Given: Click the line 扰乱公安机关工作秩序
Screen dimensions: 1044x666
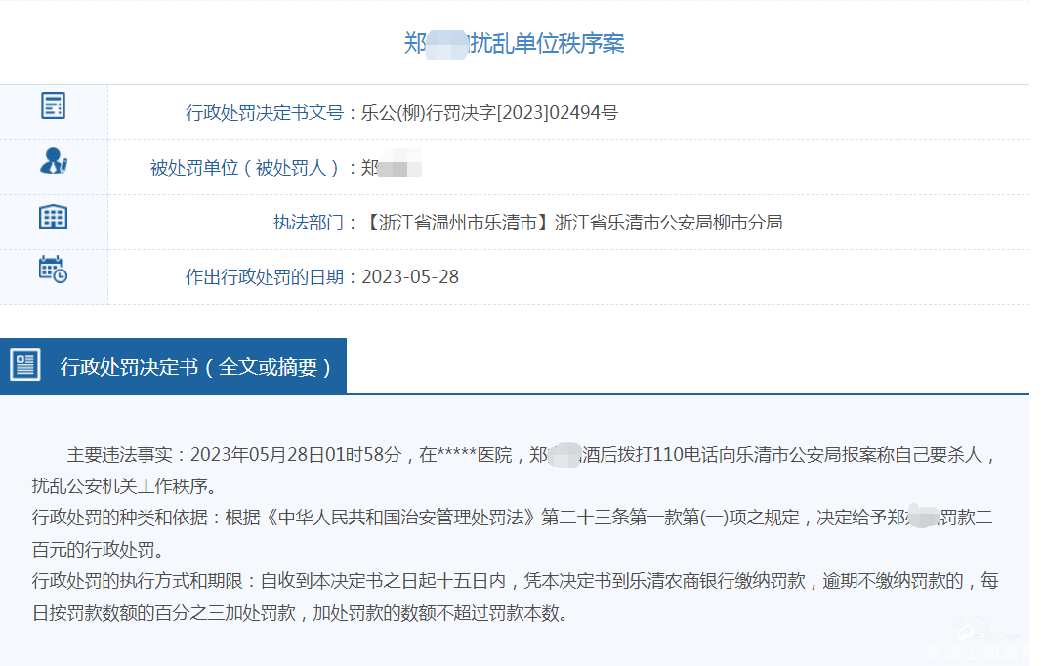Looking at the screenshot, I should pos(124,486).
